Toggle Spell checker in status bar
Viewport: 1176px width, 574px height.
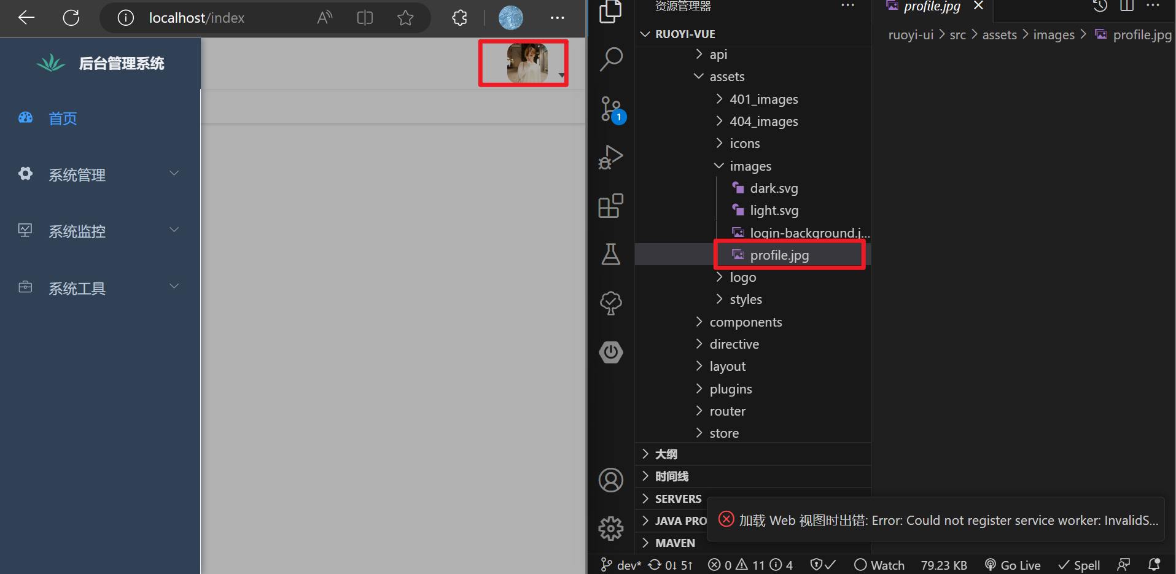[1079, 565]
